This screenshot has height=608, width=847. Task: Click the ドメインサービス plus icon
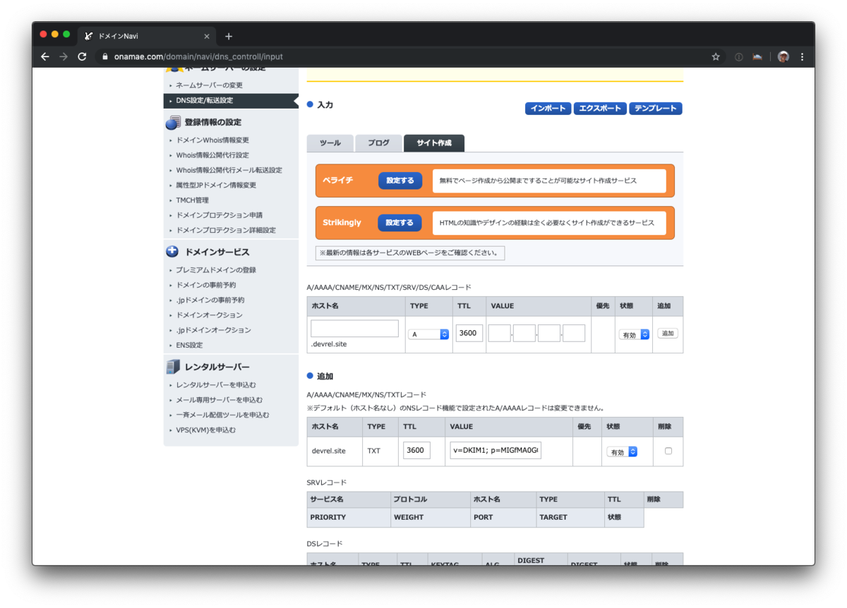coord(172,252)
